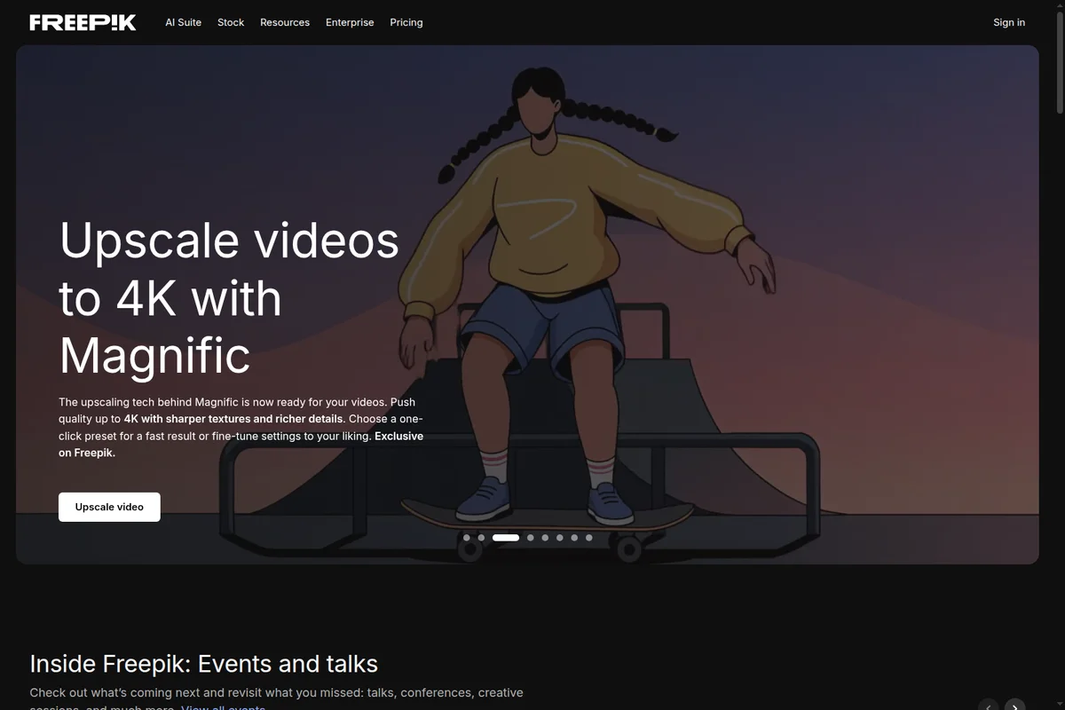Select the fourth carousel dot

coord(530,537)
